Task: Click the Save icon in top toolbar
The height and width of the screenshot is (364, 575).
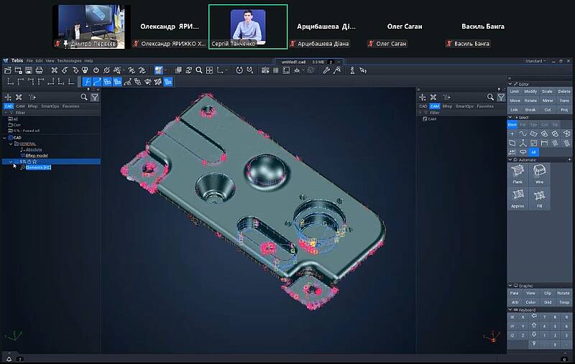Action: tap(28, 70)
